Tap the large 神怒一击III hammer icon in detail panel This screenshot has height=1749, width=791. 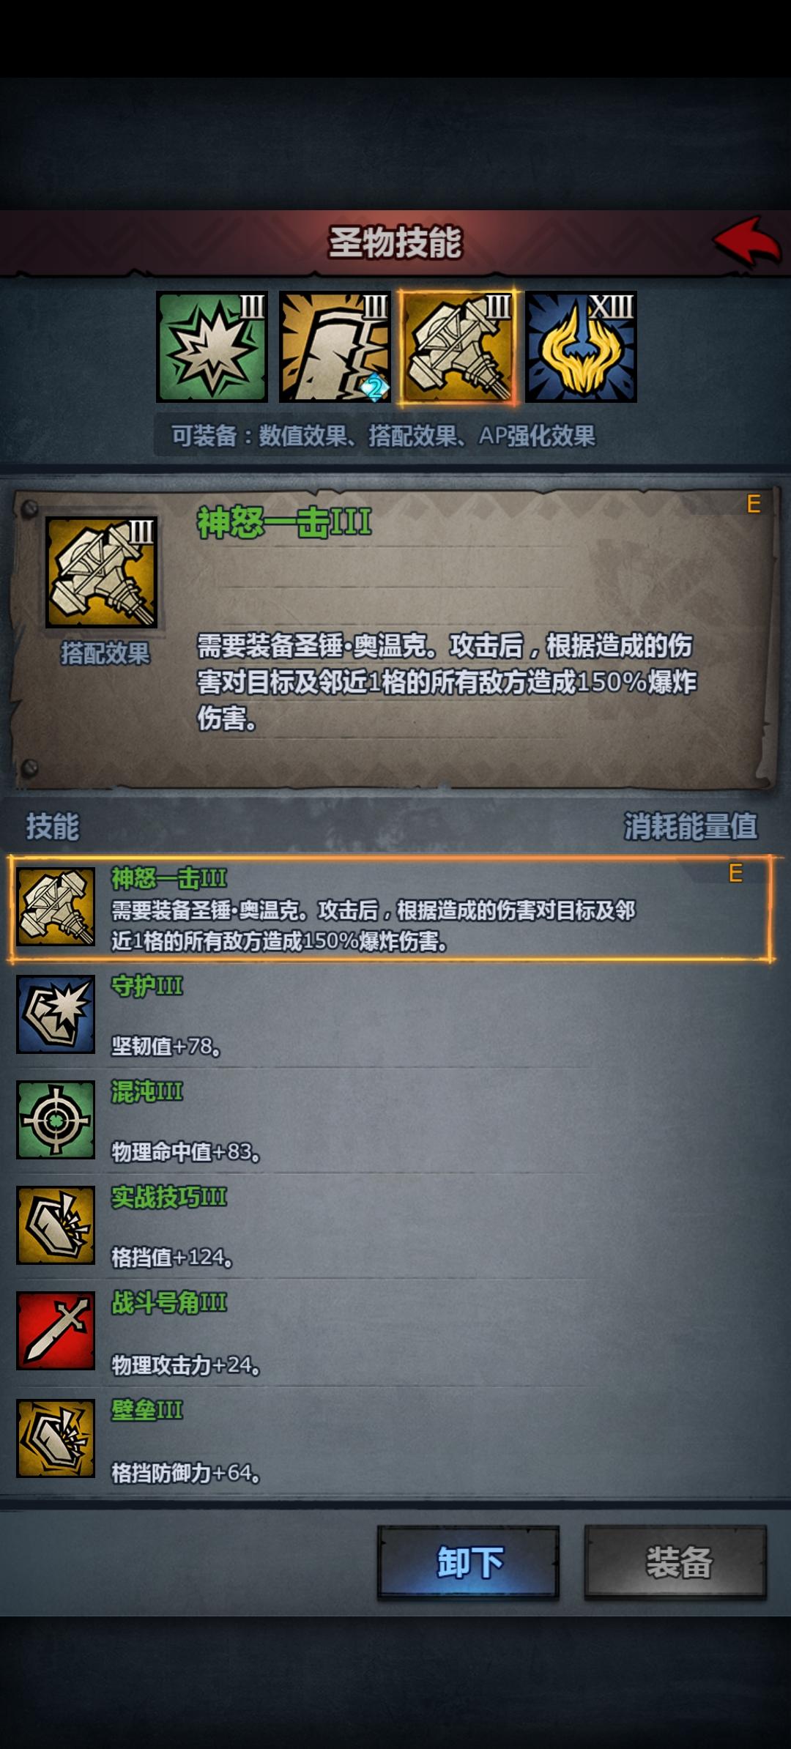click(101, 572)
